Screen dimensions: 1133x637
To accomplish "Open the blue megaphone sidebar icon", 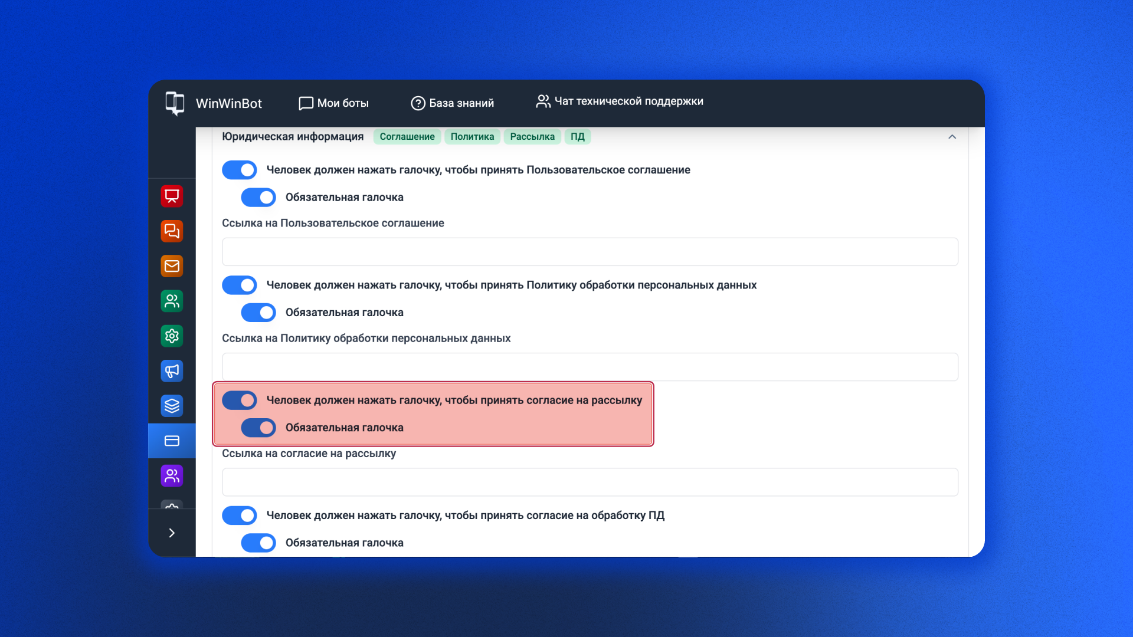I will (x=172, y=371).
